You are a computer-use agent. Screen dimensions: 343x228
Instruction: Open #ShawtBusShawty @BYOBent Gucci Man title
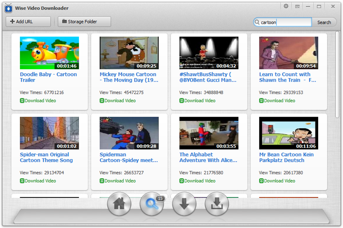[x=208, y=77]
